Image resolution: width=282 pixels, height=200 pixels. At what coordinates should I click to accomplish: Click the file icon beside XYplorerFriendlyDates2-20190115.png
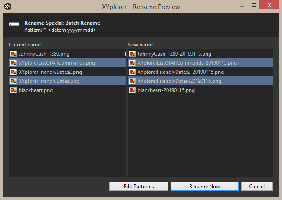pos(132,72)
